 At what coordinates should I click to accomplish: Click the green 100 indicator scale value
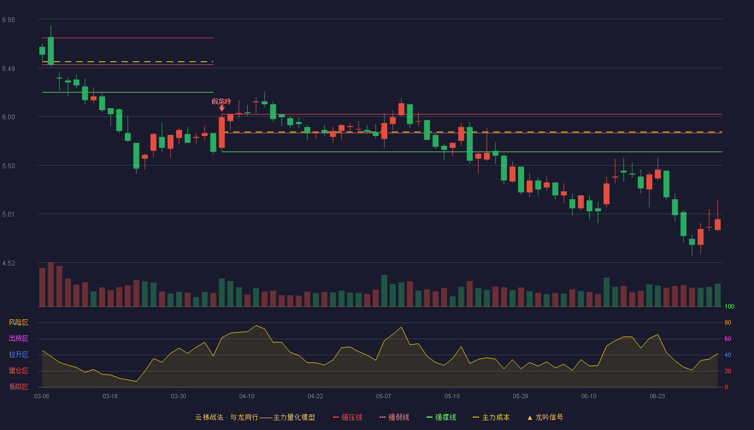(x=729, y=307)
